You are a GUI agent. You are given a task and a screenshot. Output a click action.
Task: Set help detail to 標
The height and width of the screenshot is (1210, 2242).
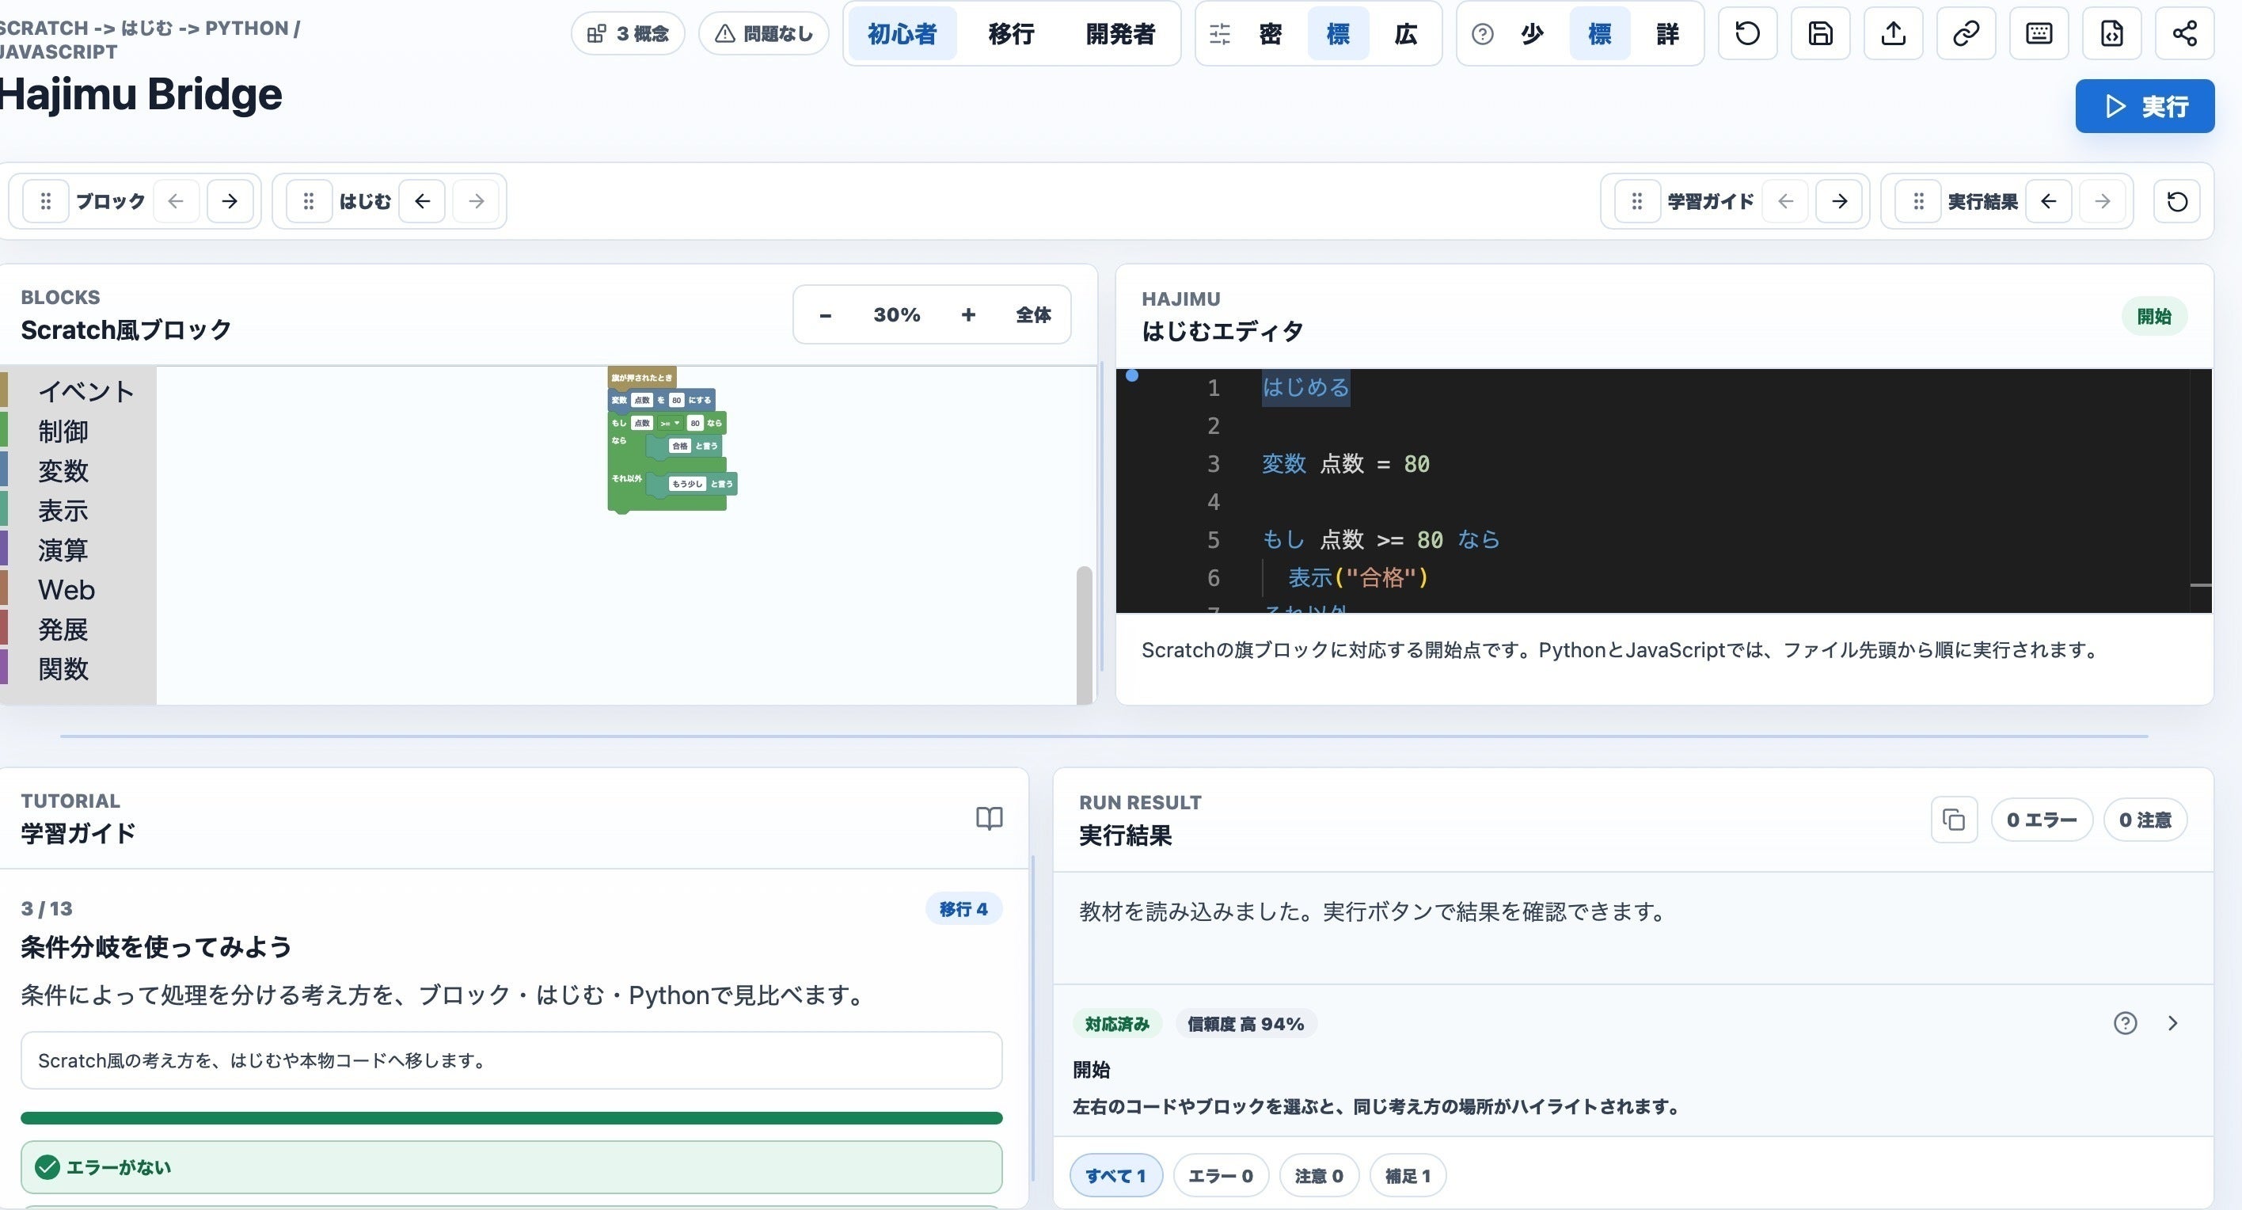pos(1600,34)
